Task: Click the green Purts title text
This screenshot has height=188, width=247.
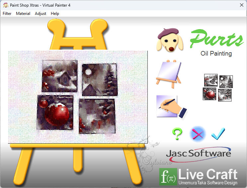Action: [217, 38]
